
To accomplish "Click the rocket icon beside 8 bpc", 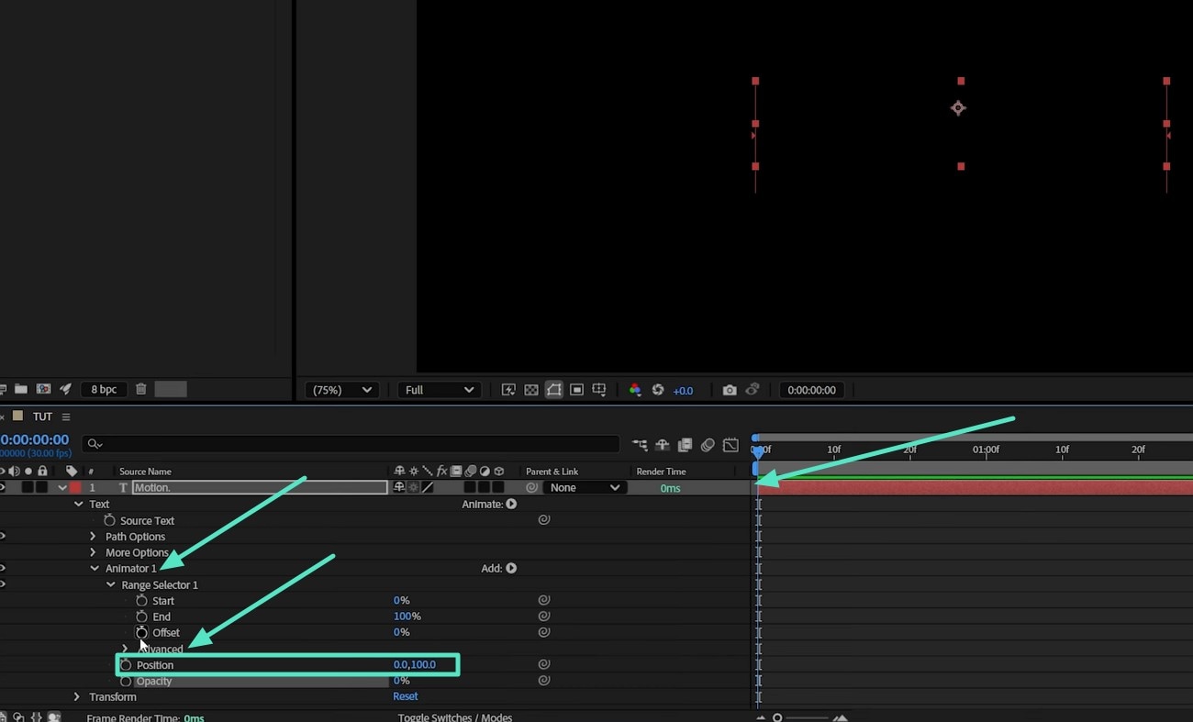I will click(65, 389).
